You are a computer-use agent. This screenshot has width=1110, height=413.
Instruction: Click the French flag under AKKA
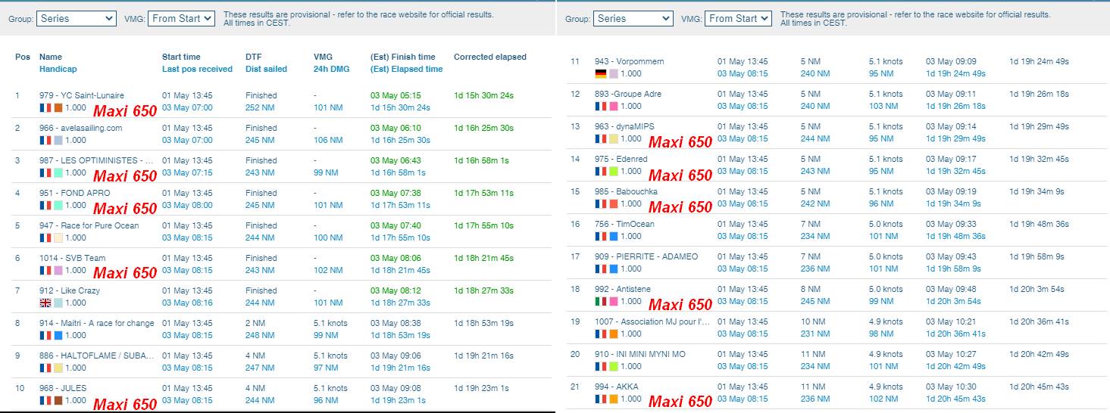(x=601, y=399)
